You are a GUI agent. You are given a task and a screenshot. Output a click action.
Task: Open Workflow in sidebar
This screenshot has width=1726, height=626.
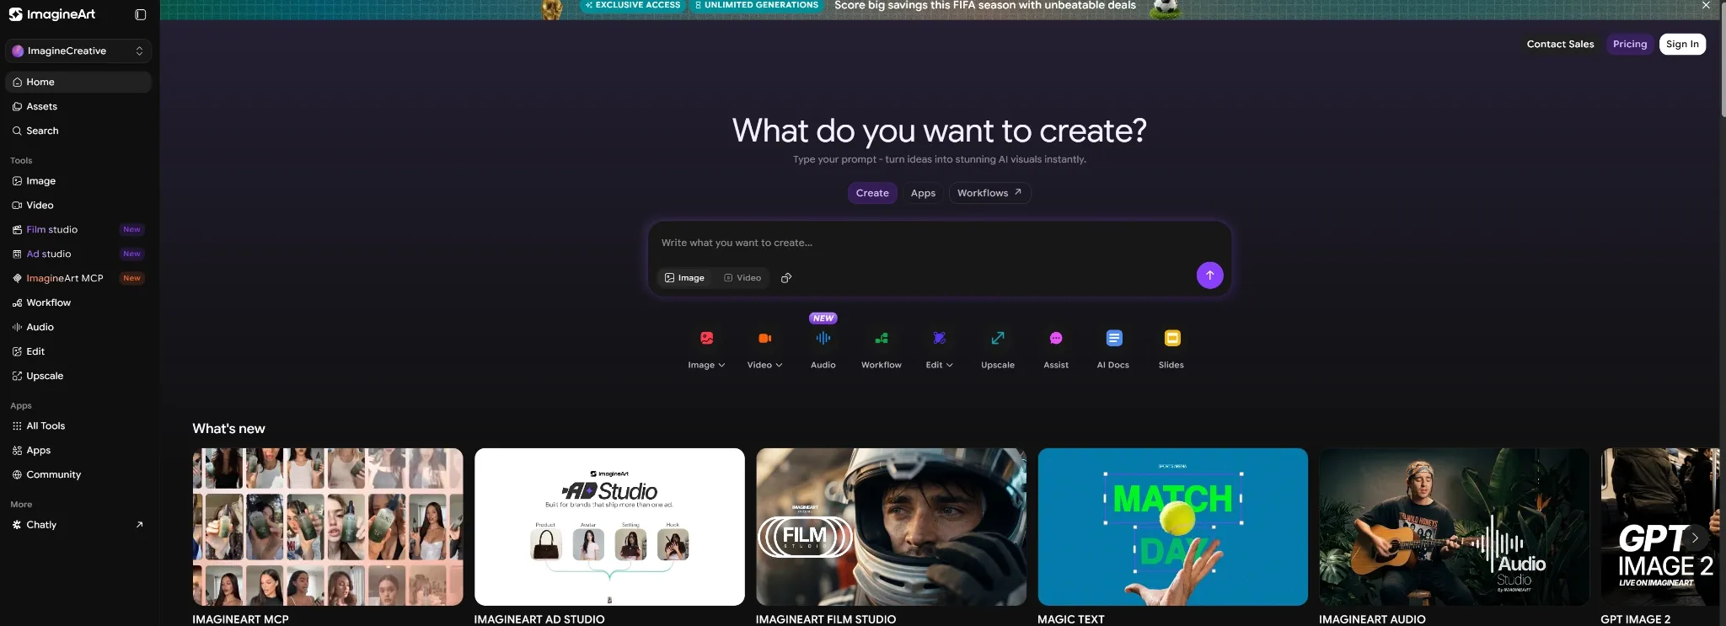78,302
